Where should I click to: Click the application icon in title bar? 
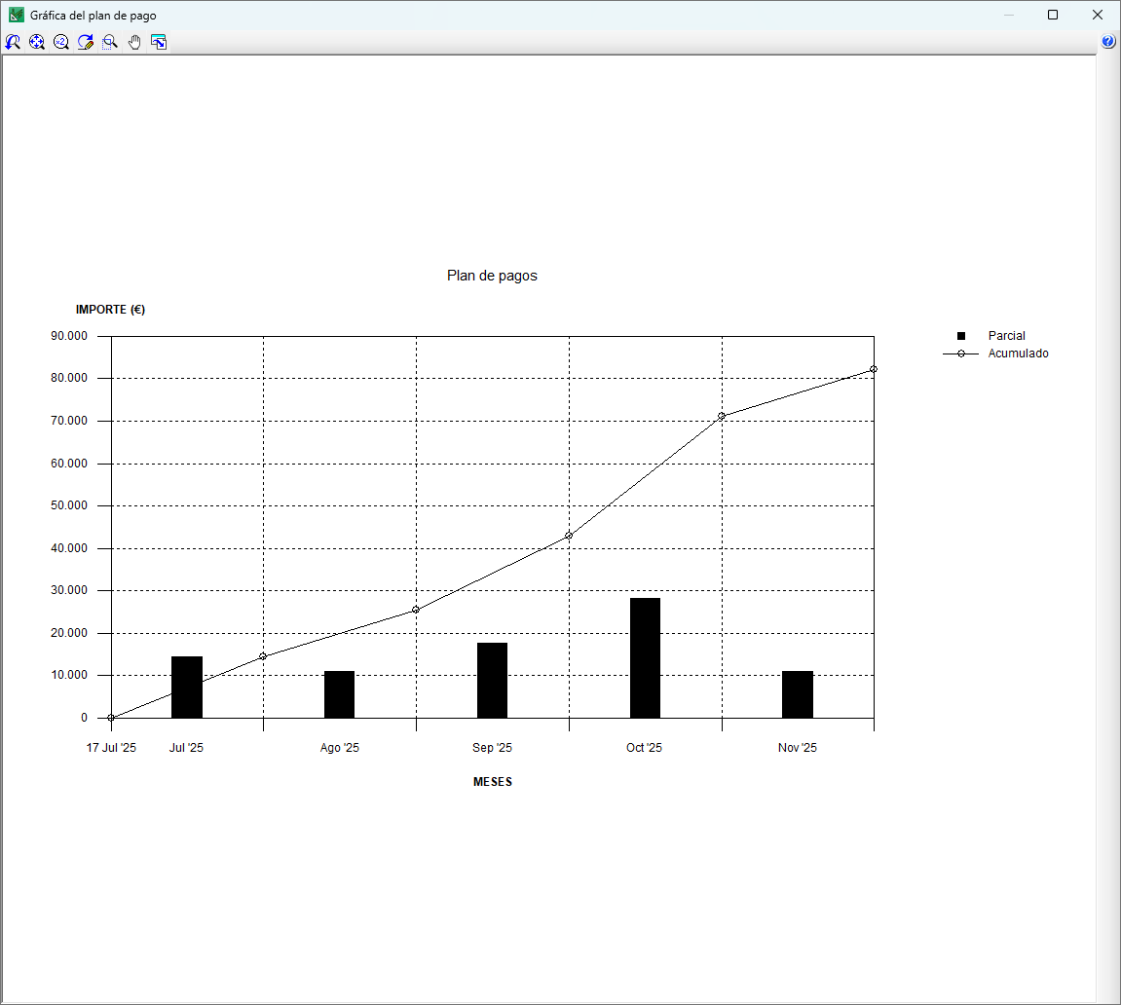[x=16, y=15]
